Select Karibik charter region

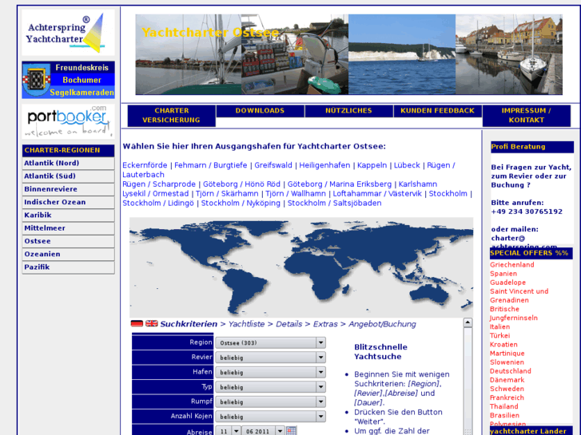68,215
